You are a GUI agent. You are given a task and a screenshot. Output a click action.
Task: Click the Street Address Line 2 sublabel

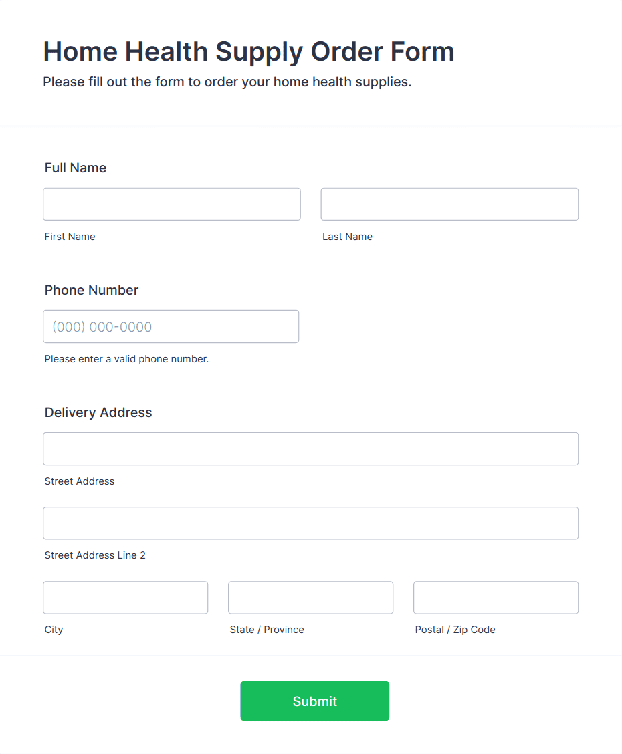95,555
